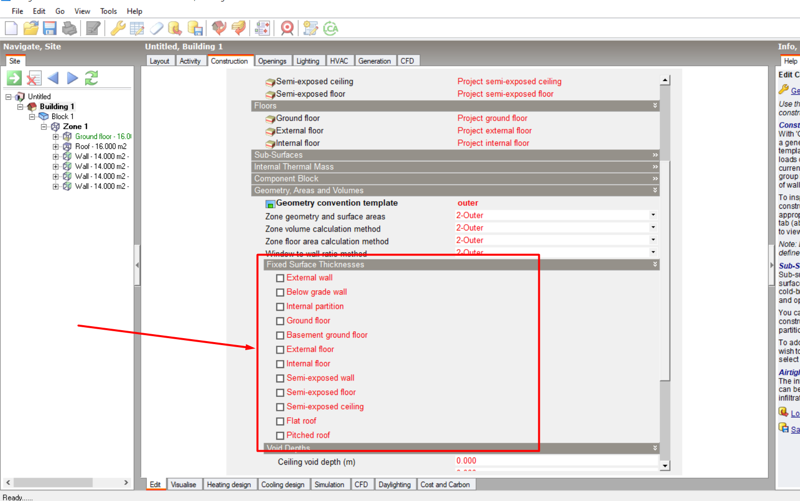Click the scroll down arrow of the construction panel
The image size is (800, 501).
coord(665,466)
